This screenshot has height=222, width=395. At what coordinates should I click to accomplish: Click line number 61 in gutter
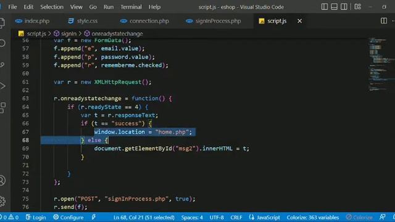pos(25,82)
